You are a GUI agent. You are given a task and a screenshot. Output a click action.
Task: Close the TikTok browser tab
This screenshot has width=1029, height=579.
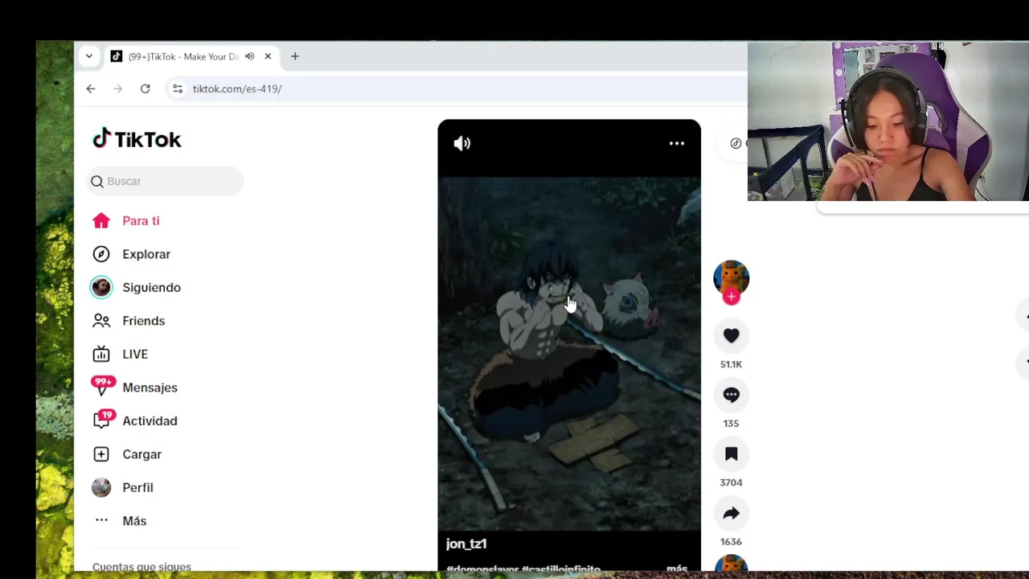268,56
